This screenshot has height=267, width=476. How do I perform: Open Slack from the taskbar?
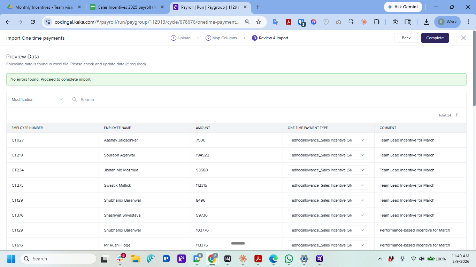(x=120, y=259)
